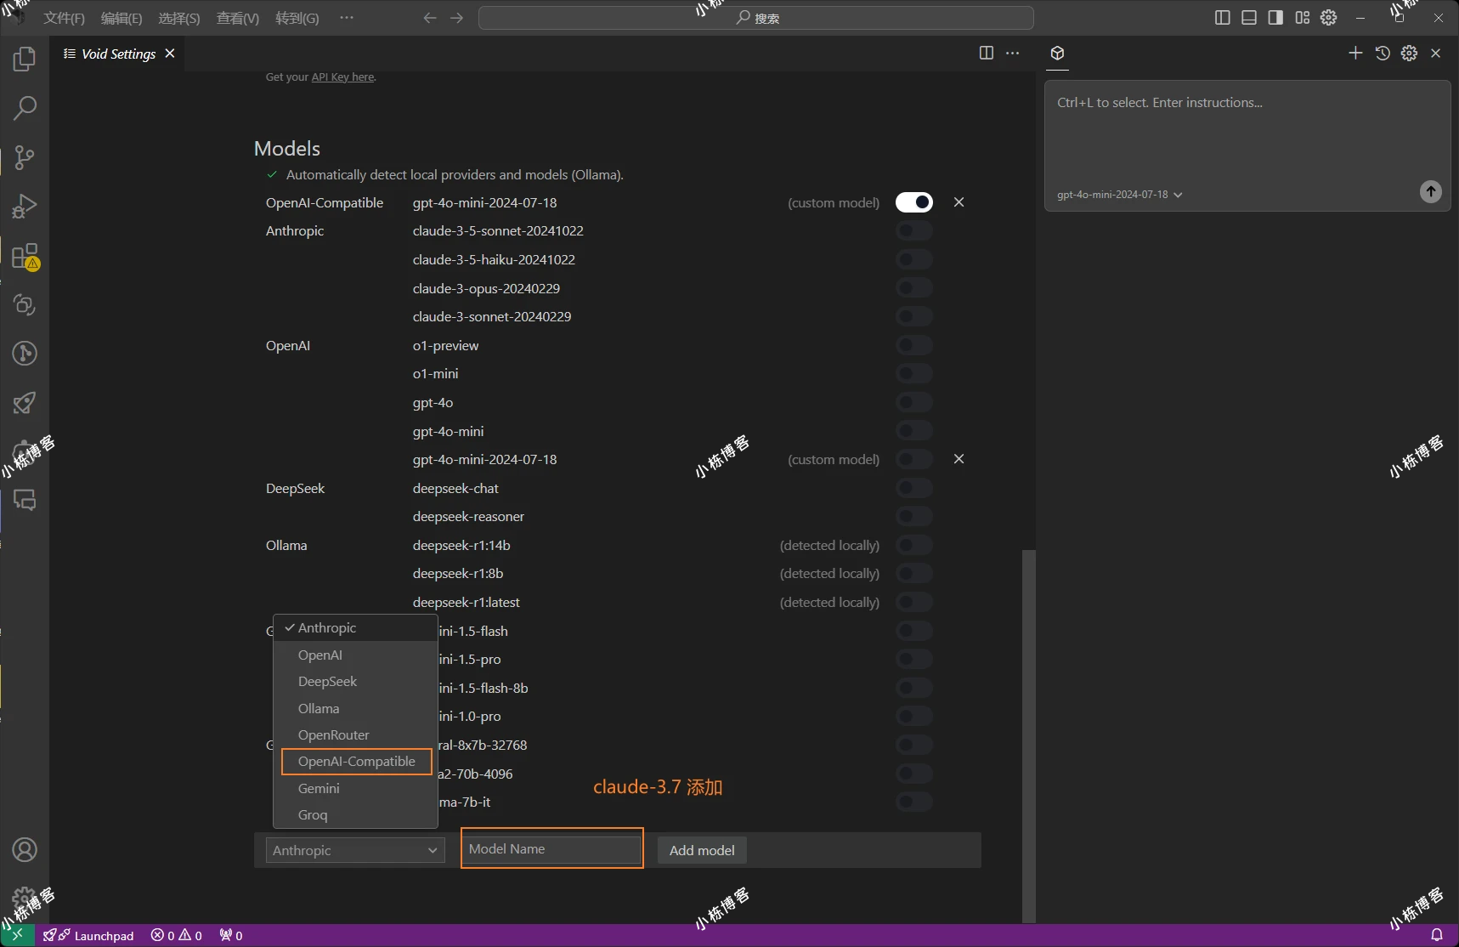Open Run and Debug view
Image resolution: width=1459 pixels, height=947 pixels.
coord(25,207)
